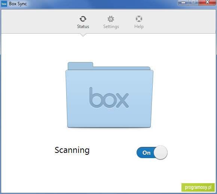The width and height of the screenshot is (217, 194).
Task: Open the Box folder icon
Action: coord(109,95)
